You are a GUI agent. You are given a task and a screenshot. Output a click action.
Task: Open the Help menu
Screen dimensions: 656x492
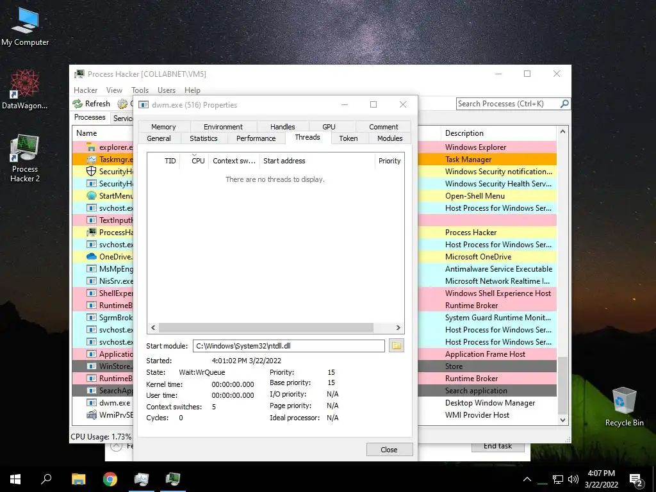click(x=192, y=90)
